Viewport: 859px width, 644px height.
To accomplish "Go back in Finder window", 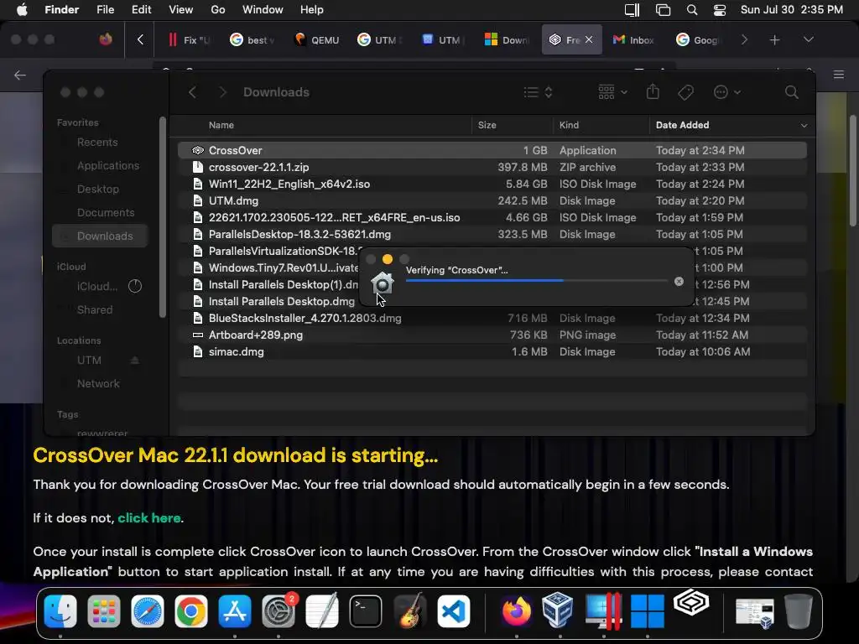I will coord(192,92).
